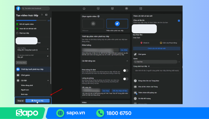
Task: Open the Groups icon in top bar
Action: (127, 9)
